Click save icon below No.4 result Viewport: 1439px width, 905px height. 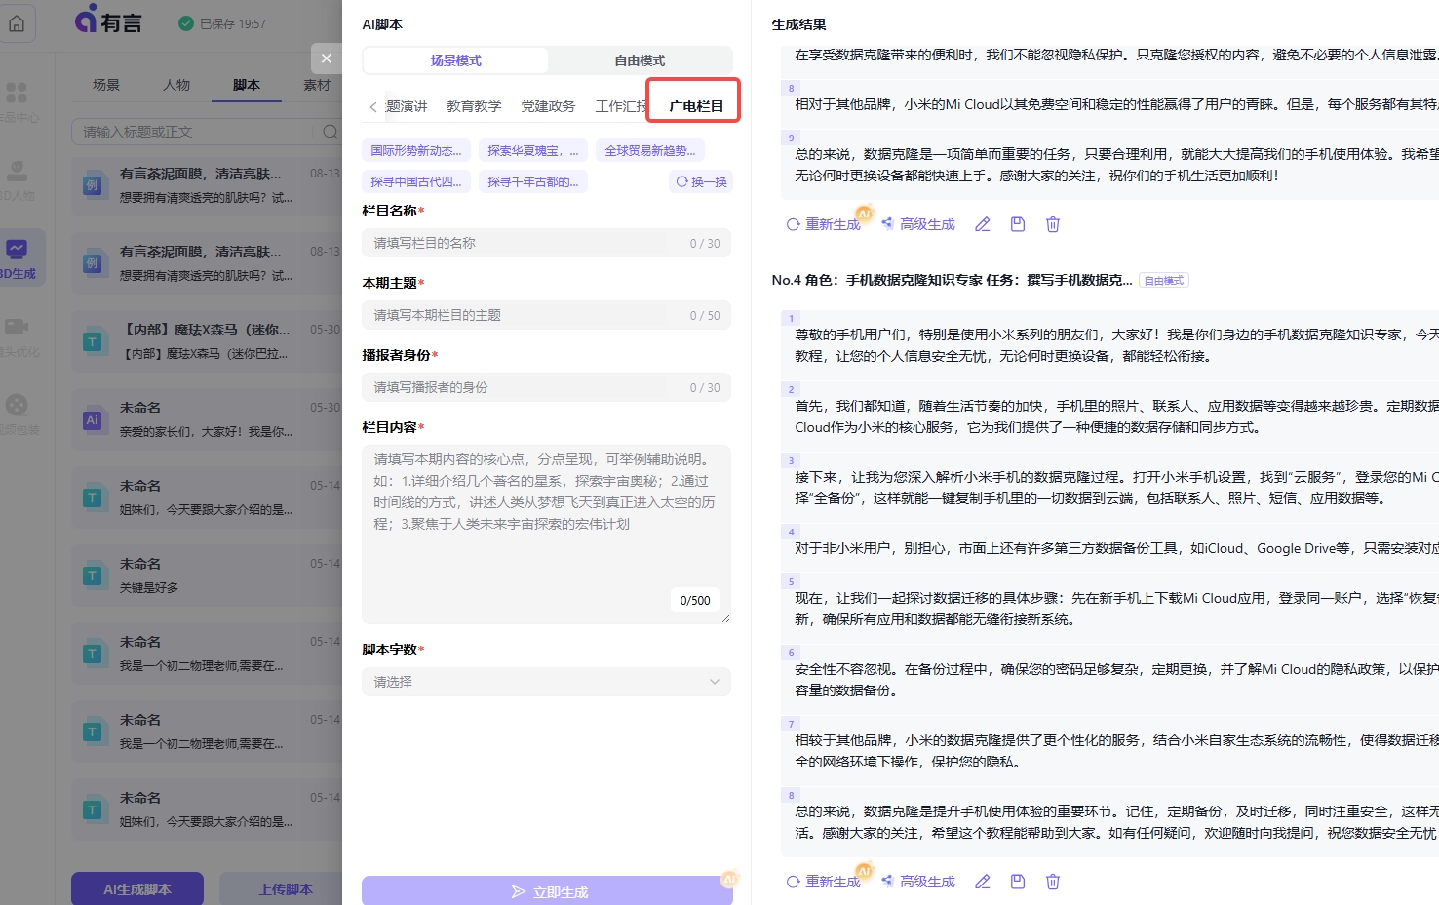tap(1018, 882)
